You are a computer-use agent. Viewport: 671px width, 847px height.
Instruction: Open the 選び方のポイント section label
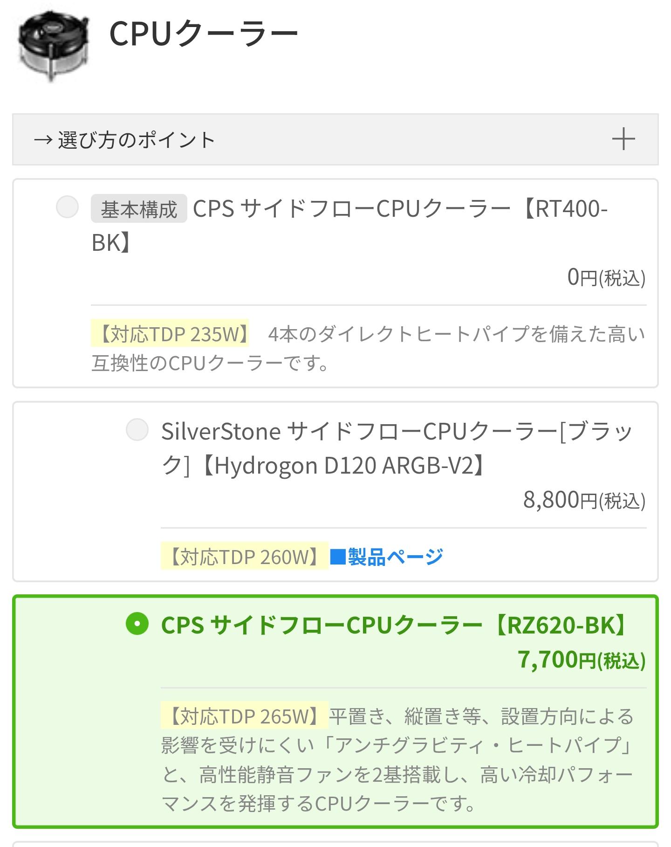(136, 140)
